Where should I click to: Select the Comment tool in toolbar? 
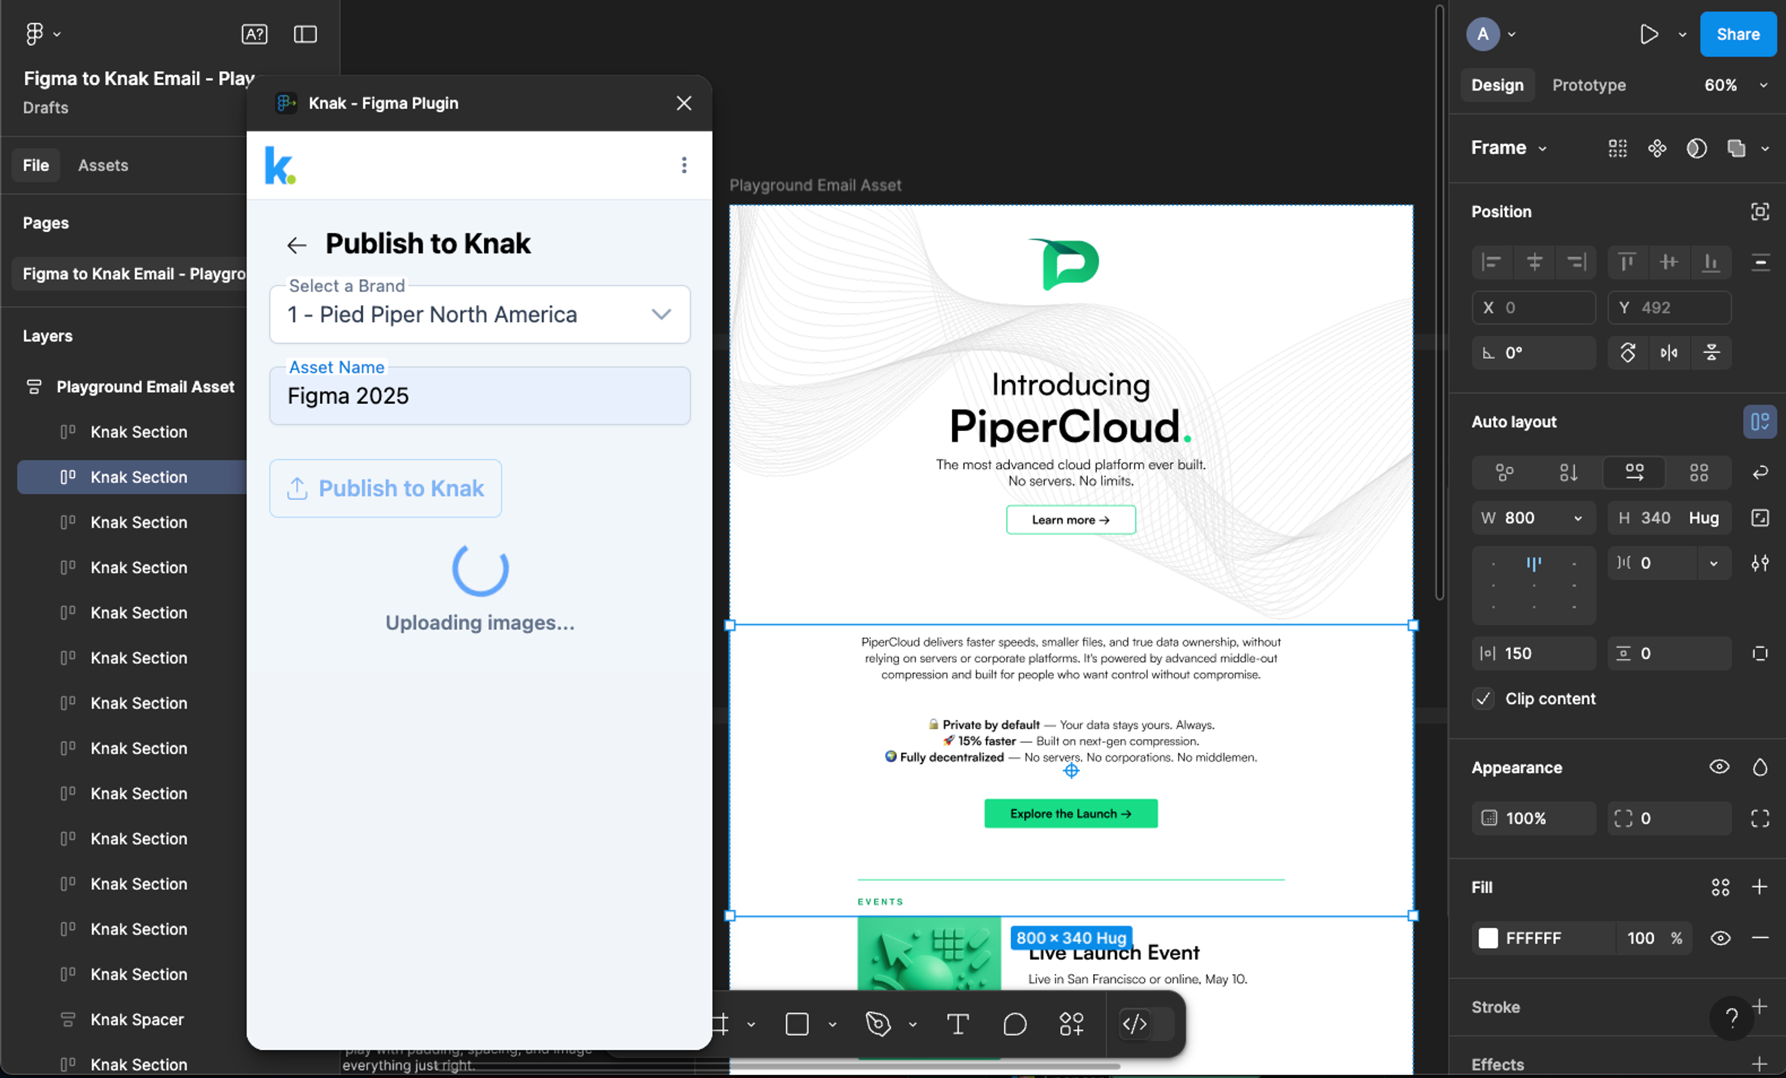[1014, 1024]
